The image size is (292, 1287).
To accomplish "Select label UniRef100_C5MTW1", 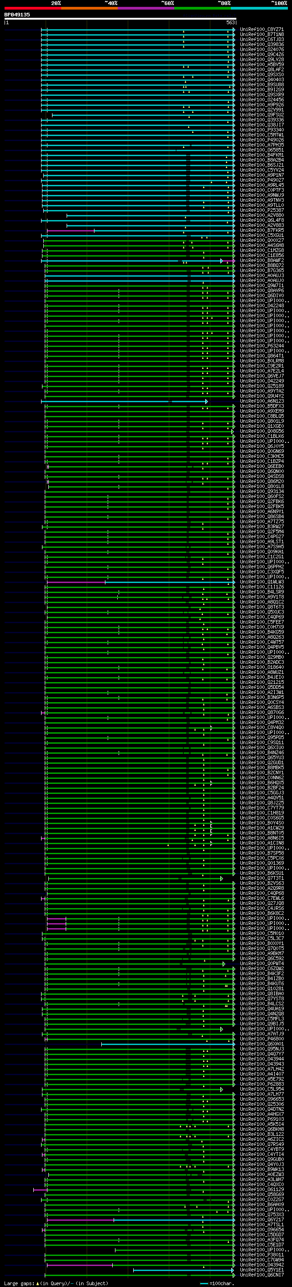I will tap(262, 136).
